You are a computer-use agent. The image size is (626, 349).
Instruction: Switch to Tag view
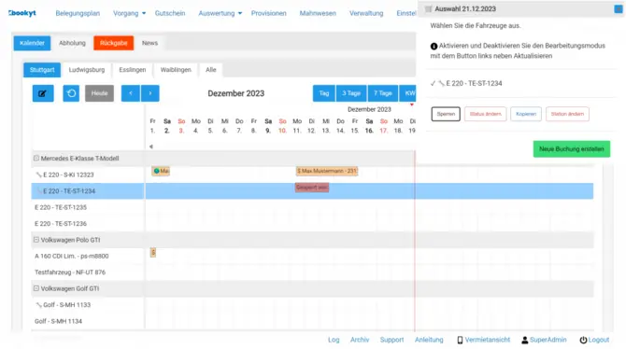324,93
